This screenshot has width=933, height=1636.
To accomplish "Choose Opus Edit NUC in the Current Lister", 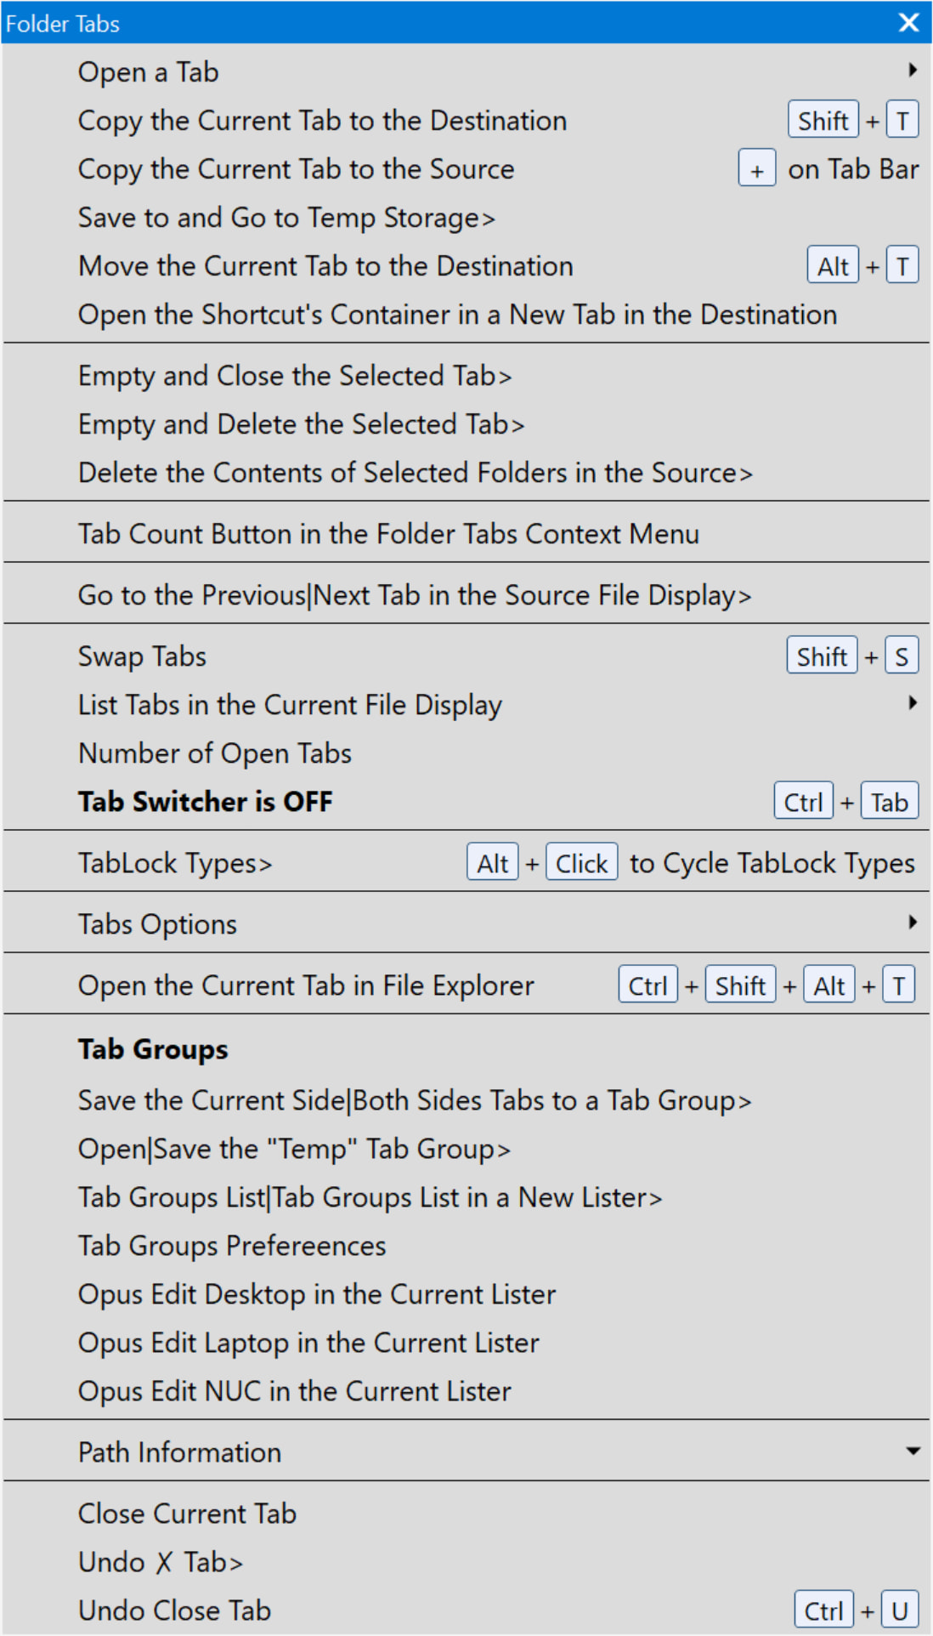I will pyautogui.click(x=294, y=1391).
